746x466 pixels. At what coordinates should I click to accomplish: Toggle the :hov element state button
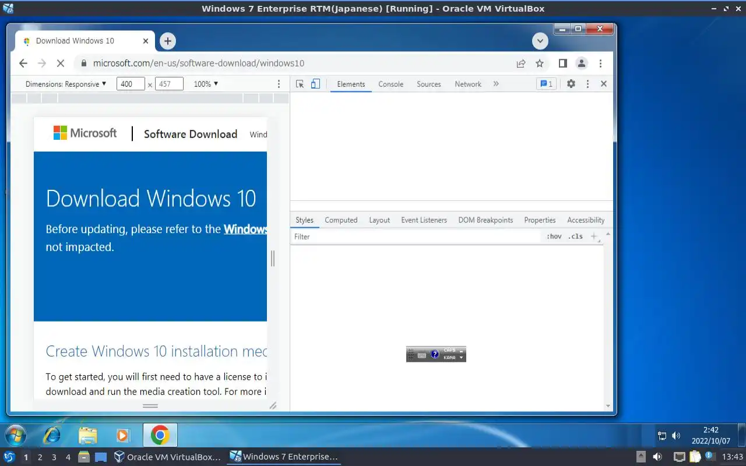554,236
